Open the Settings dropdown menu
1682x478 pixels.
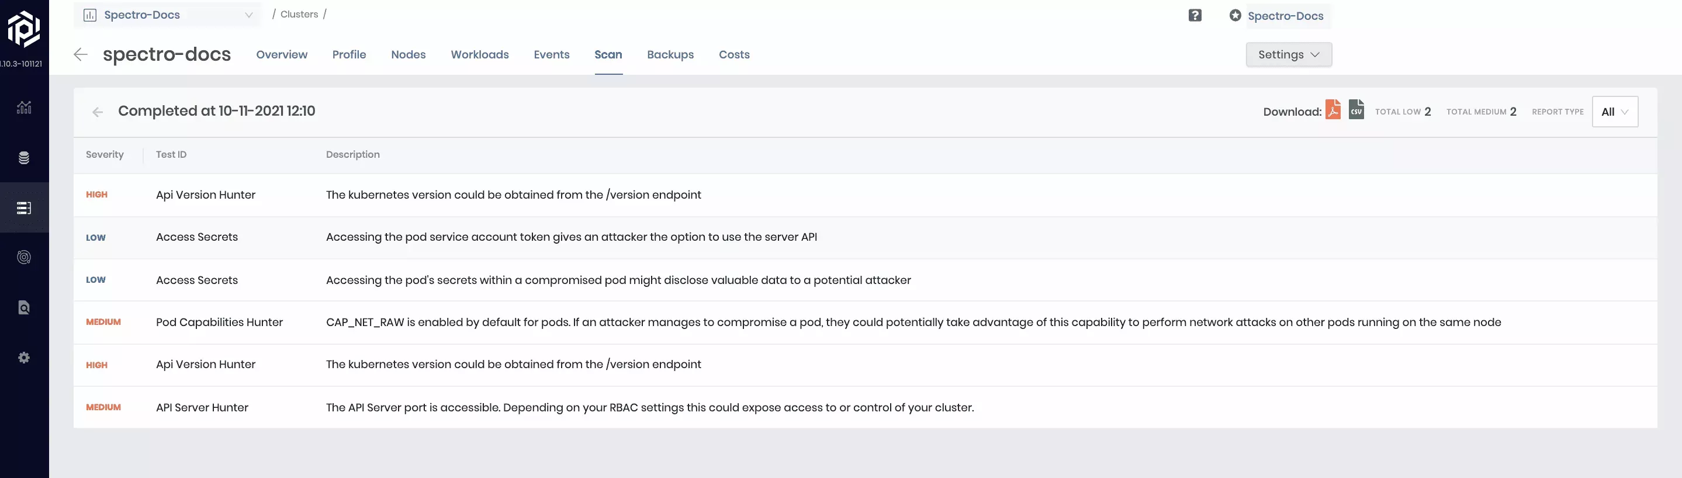click(x=1288, y=55)
